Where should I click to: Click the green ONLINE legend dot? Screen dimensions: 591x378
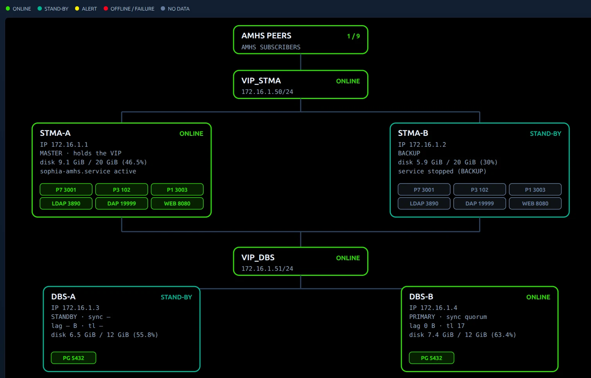pos(8,9)
